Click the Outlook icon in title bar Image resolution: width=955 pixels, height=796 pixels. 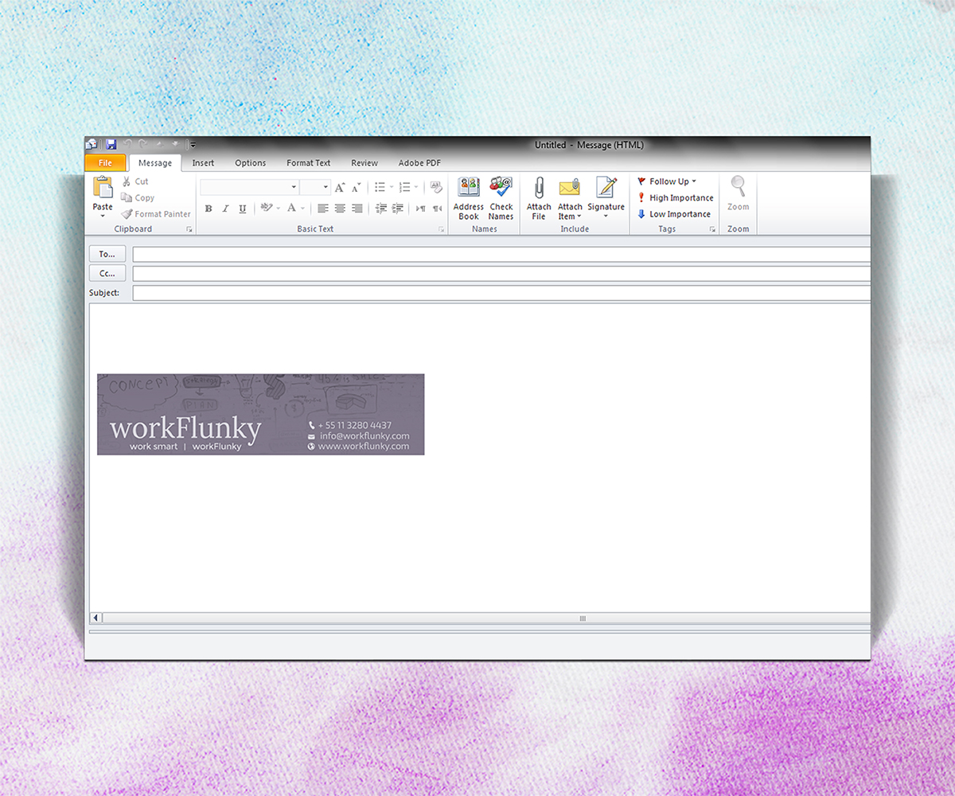[92, 144]
